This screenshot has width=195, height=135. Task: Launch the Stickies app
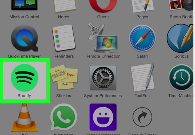[64, 78]
